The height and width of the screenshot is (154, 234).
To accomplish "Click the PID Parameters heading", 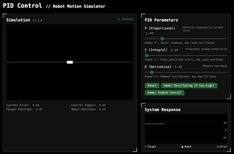I will pyautogui.click(x=161, y=20).
